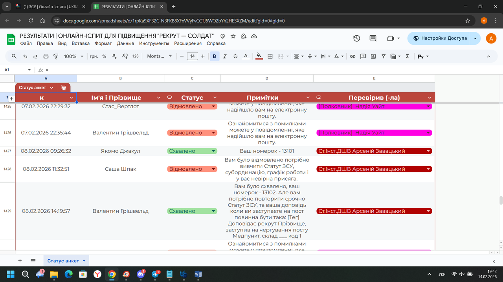The height and width of the screenshot is (282, 503).
Task: Click the print icon in toolbar
Action: pyautogui.click(x=46, y=56)
